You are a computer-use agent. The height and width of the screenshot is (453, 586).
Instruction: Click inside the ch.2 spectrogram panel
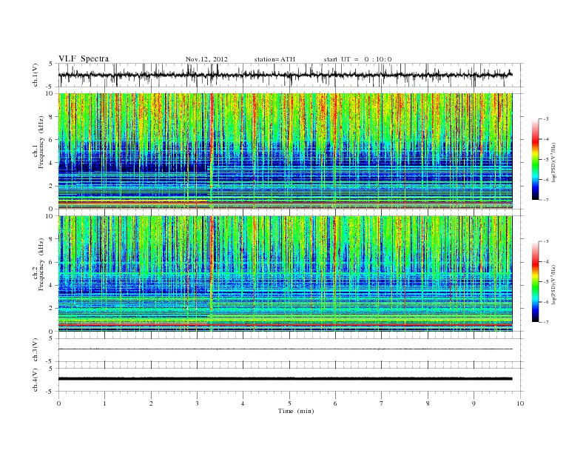click(x=285, y=274)
